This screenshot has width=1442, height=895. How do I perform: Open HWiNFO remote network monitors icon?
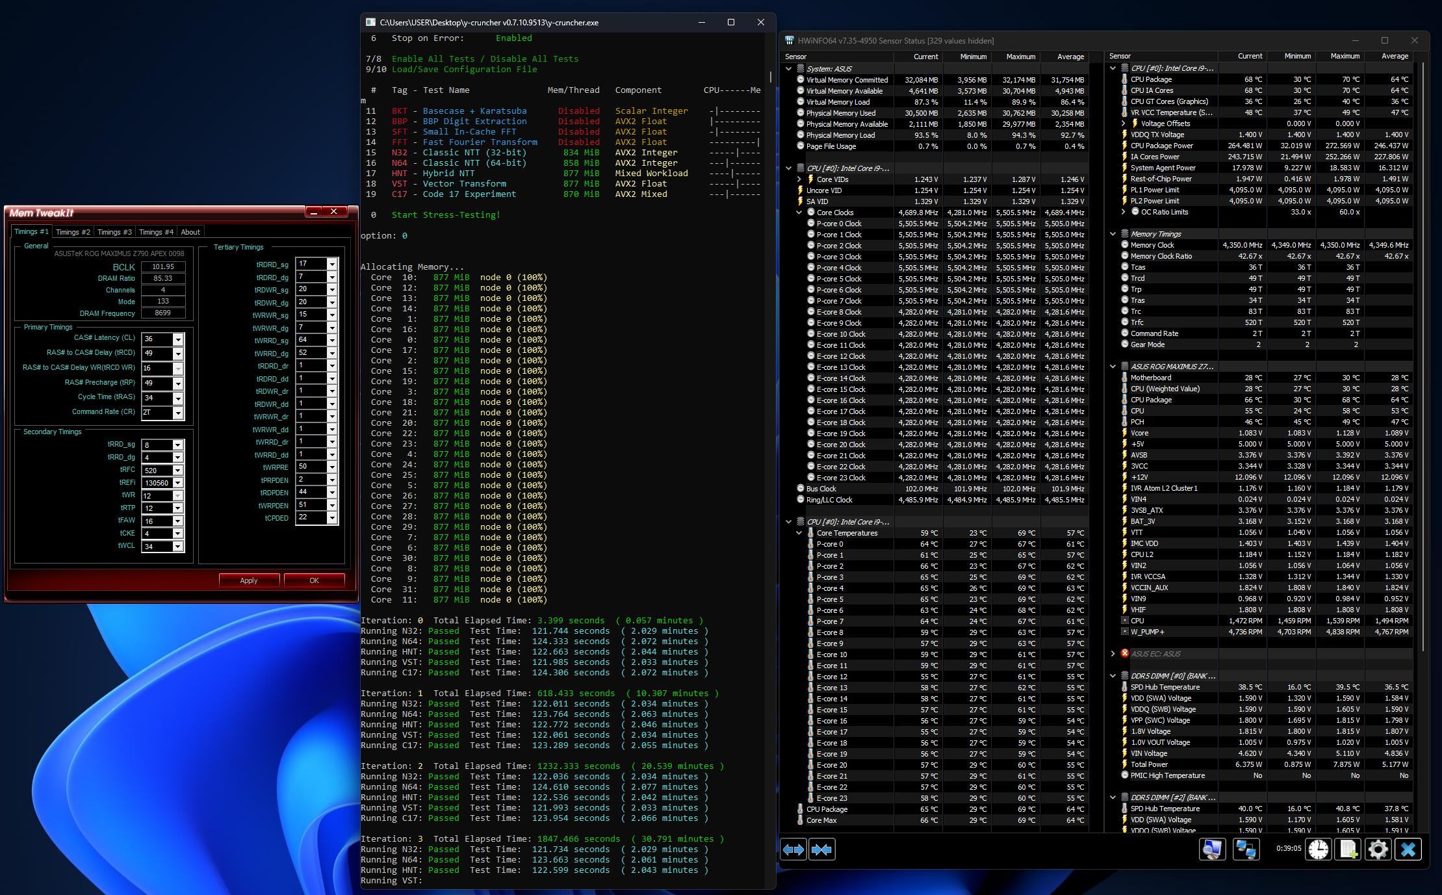pyautogui.click(x=1245, y=849)
